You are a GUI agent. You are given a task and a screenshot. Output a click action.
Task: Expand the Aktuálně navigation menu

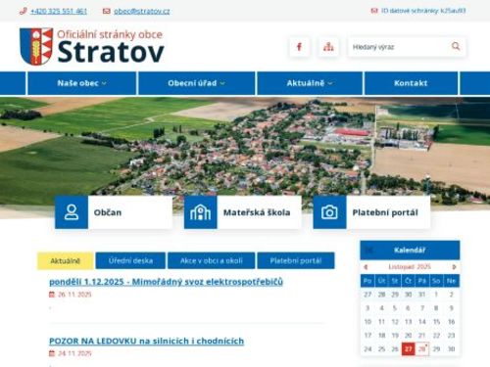point(310,83)
